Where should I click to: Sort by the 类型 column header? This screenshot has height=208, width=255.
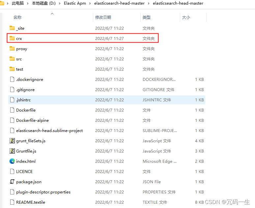[x=147, y=17]
